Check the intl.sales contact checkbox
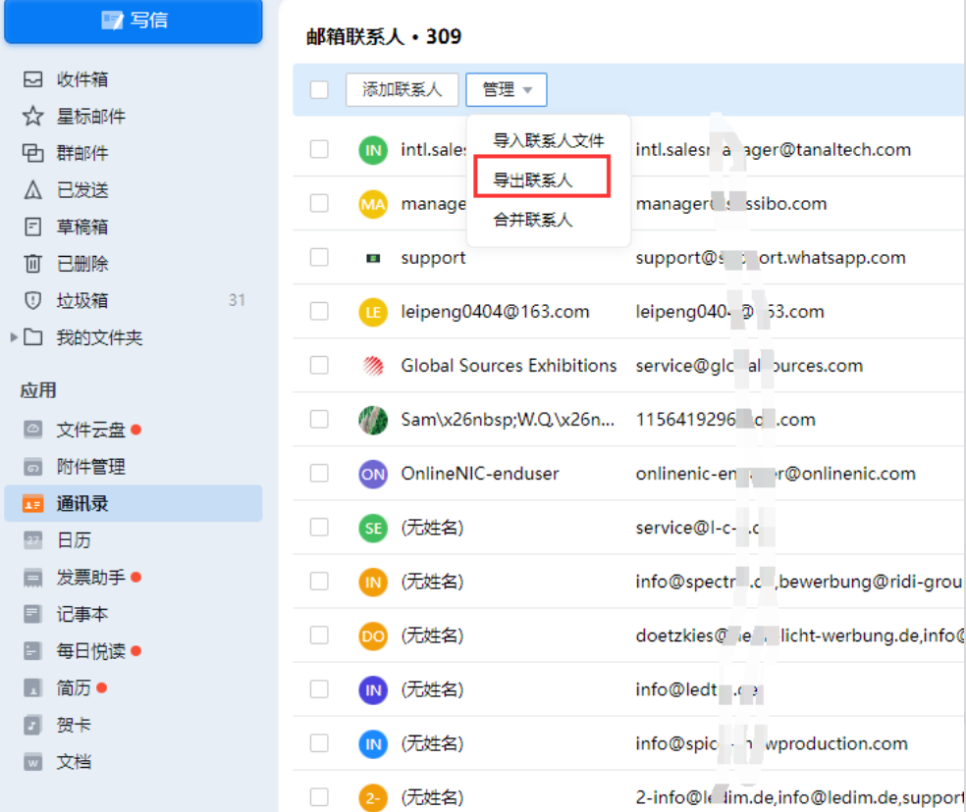 point(319,149)
